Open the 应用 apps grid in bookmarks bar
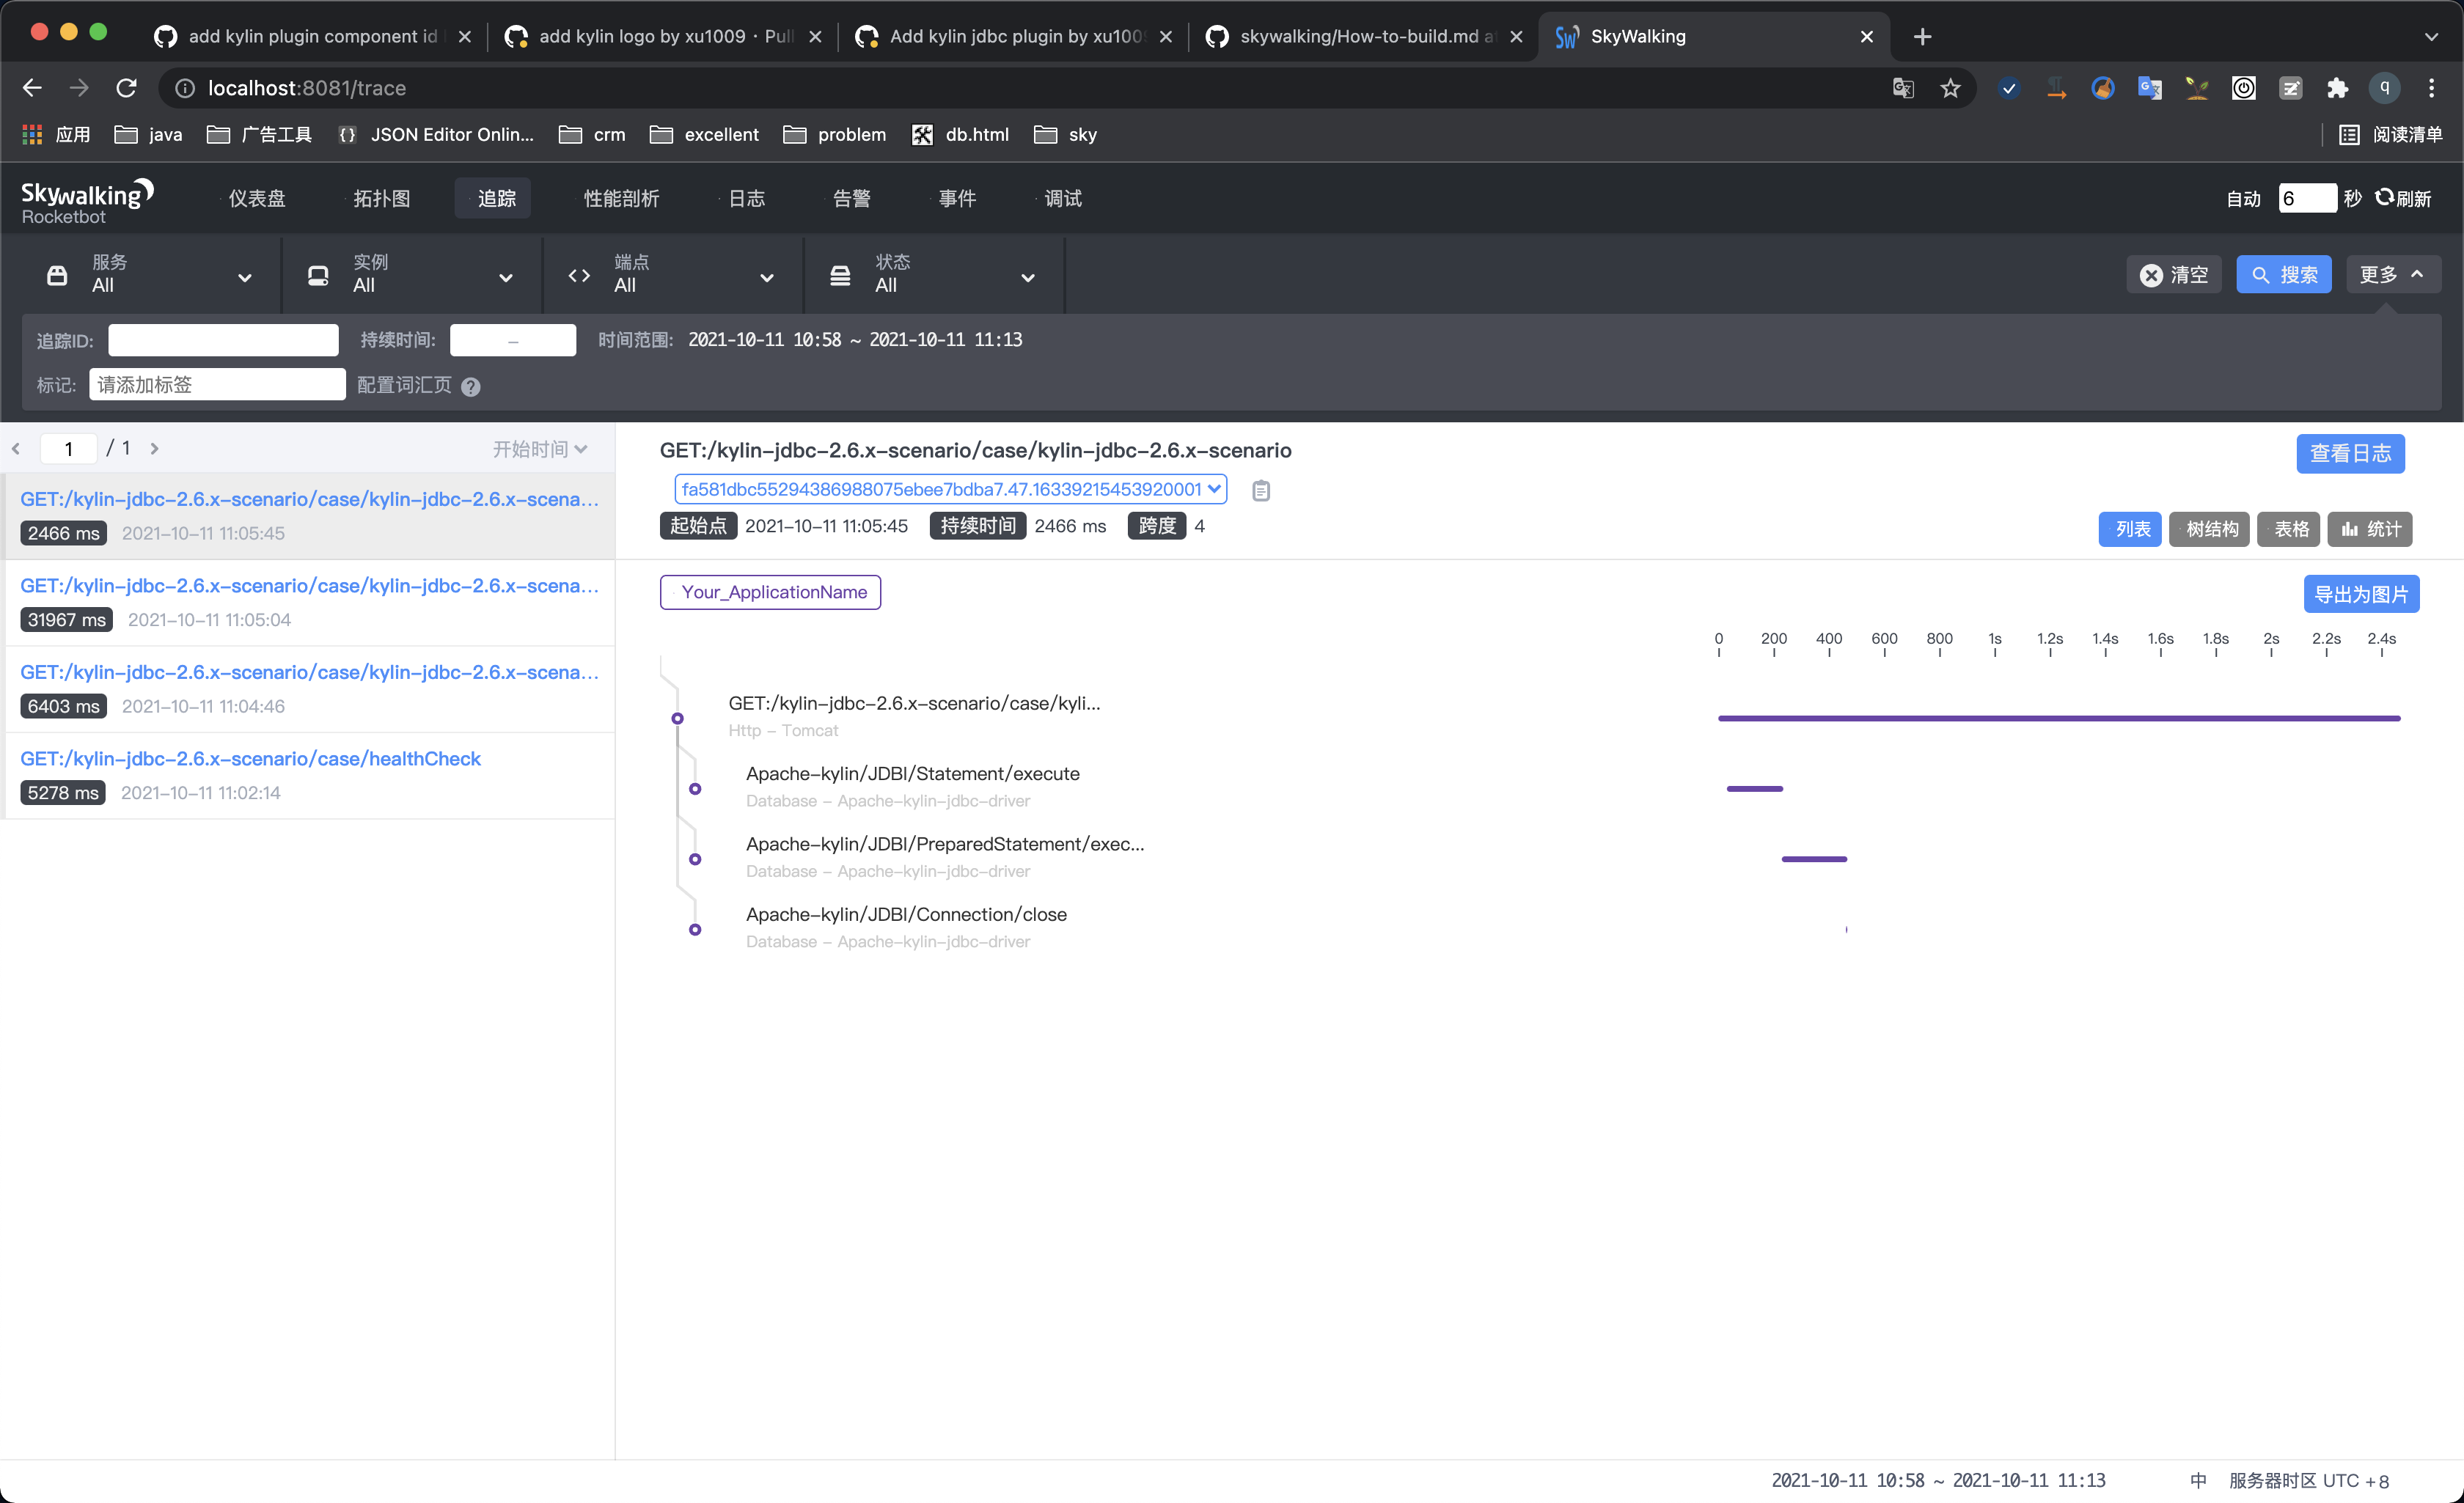This screenshot has height=1503, width=2464. [56, 134]
